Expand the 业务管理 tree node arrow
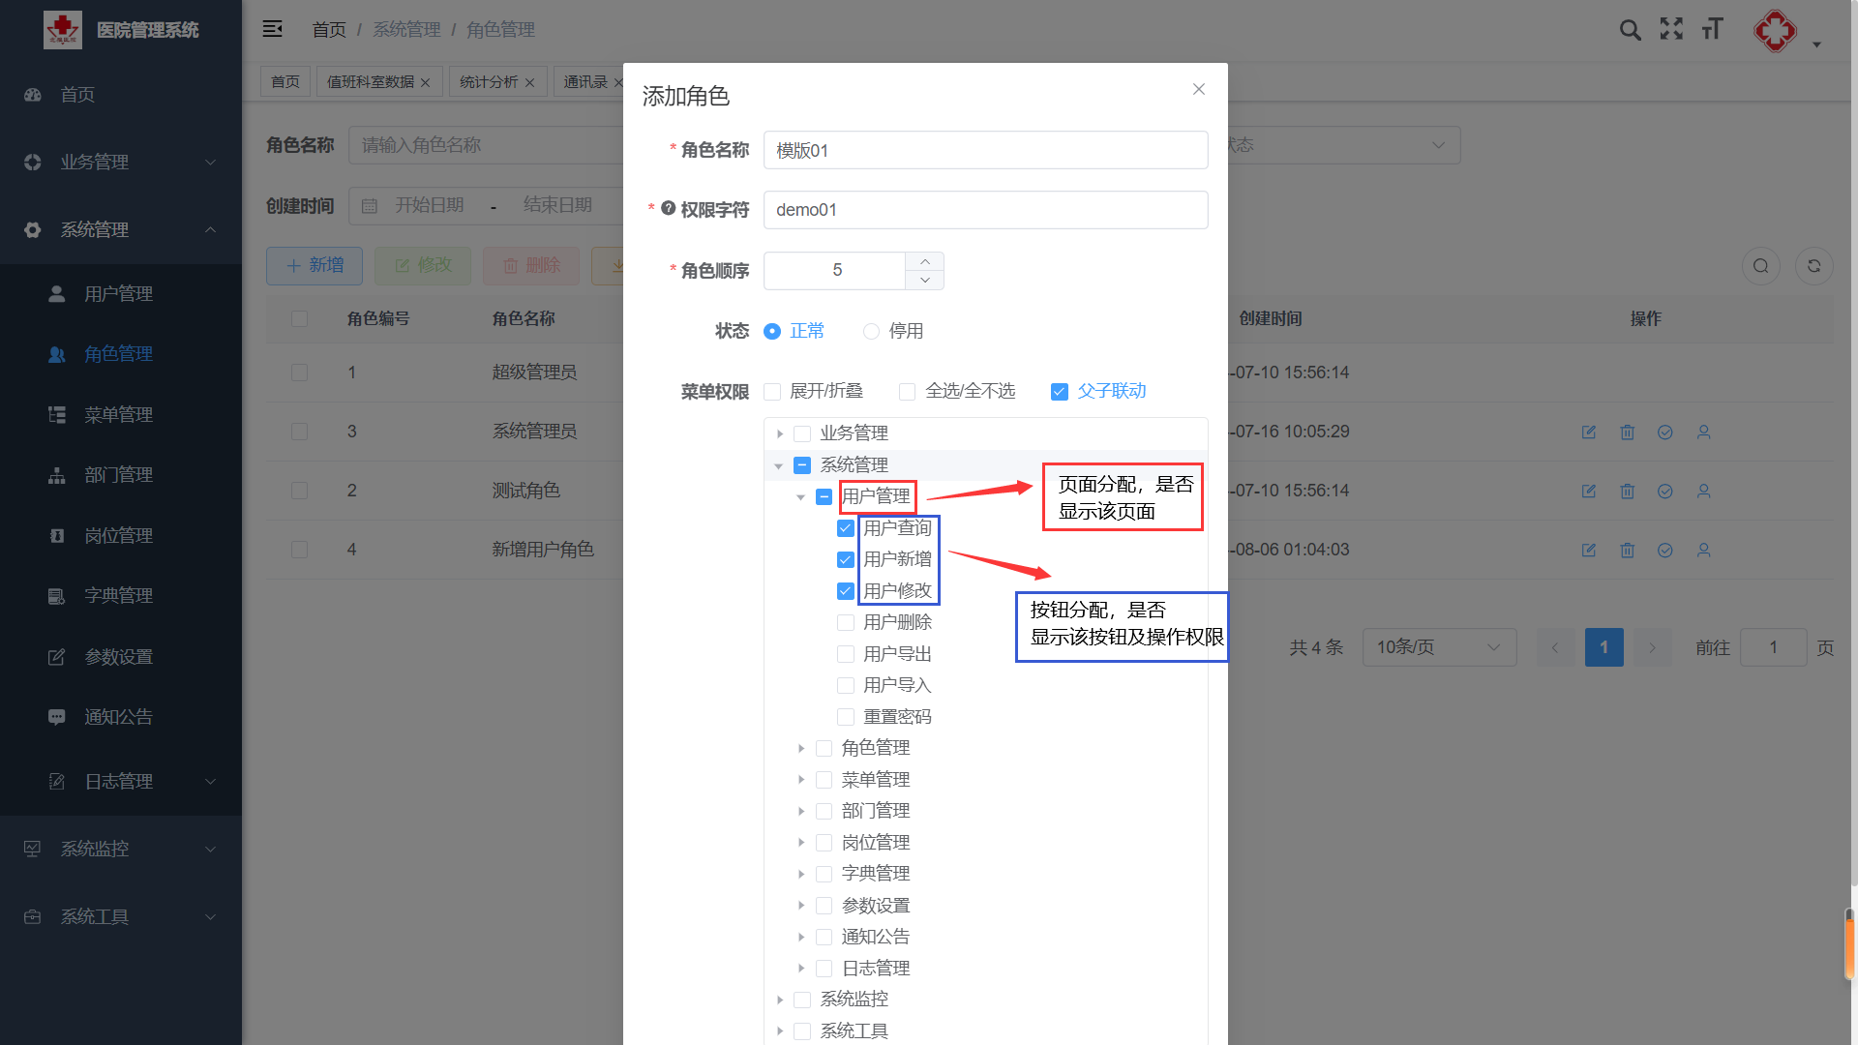Screen dimensions: 1858x1045 [780, 433]
